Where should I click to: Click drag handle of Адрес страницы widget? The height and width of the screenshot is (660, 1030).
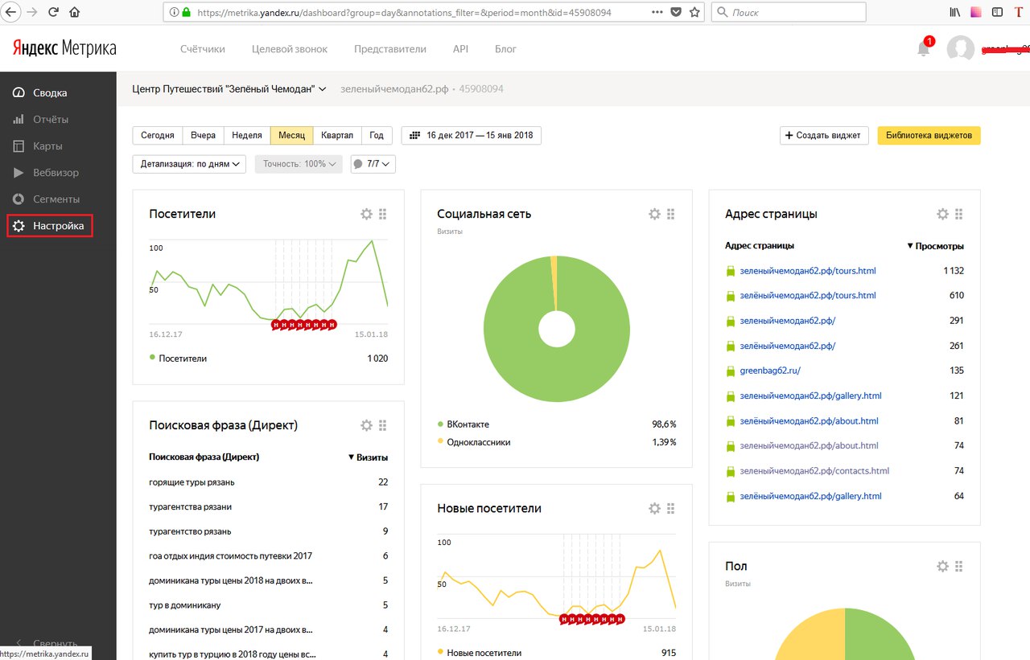[959, 214]
